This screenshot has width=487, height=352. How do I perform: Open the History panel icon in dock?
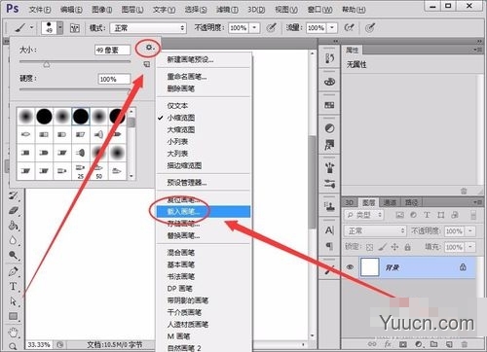329,58
